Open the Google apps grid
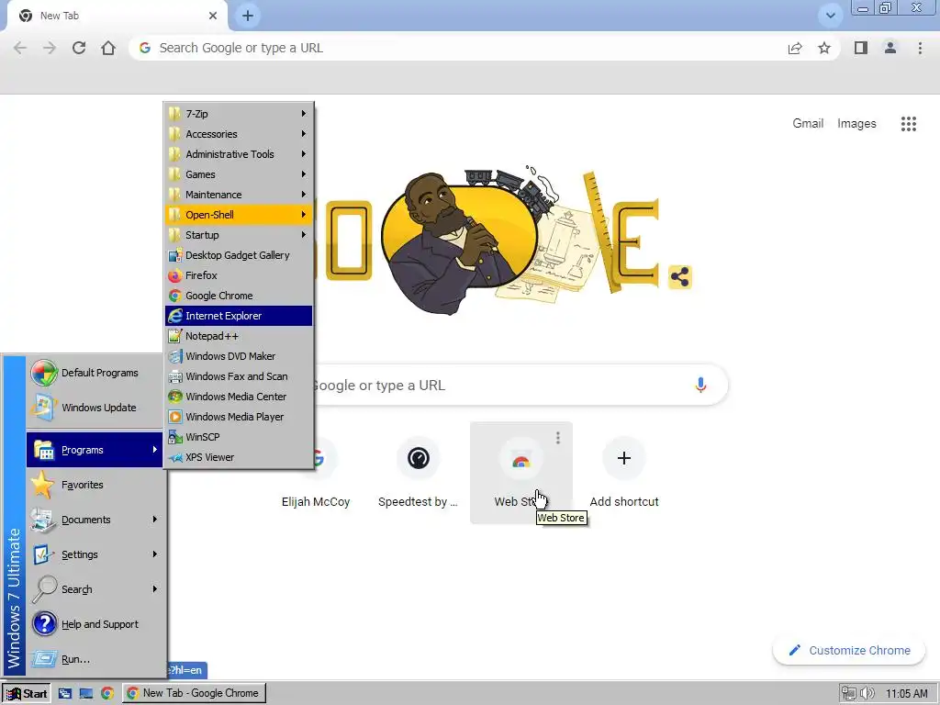The width and height of the screenshot is (940, 705). [x=908, y=124]
